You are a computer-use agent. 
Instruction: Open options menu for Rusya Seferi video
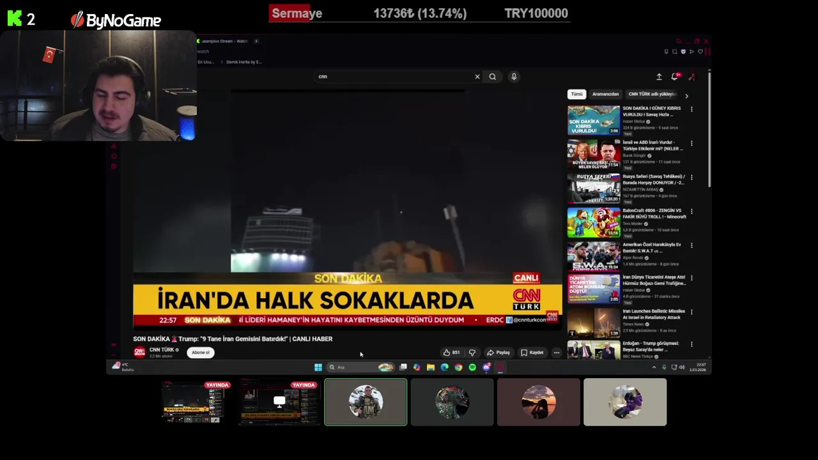691,177
